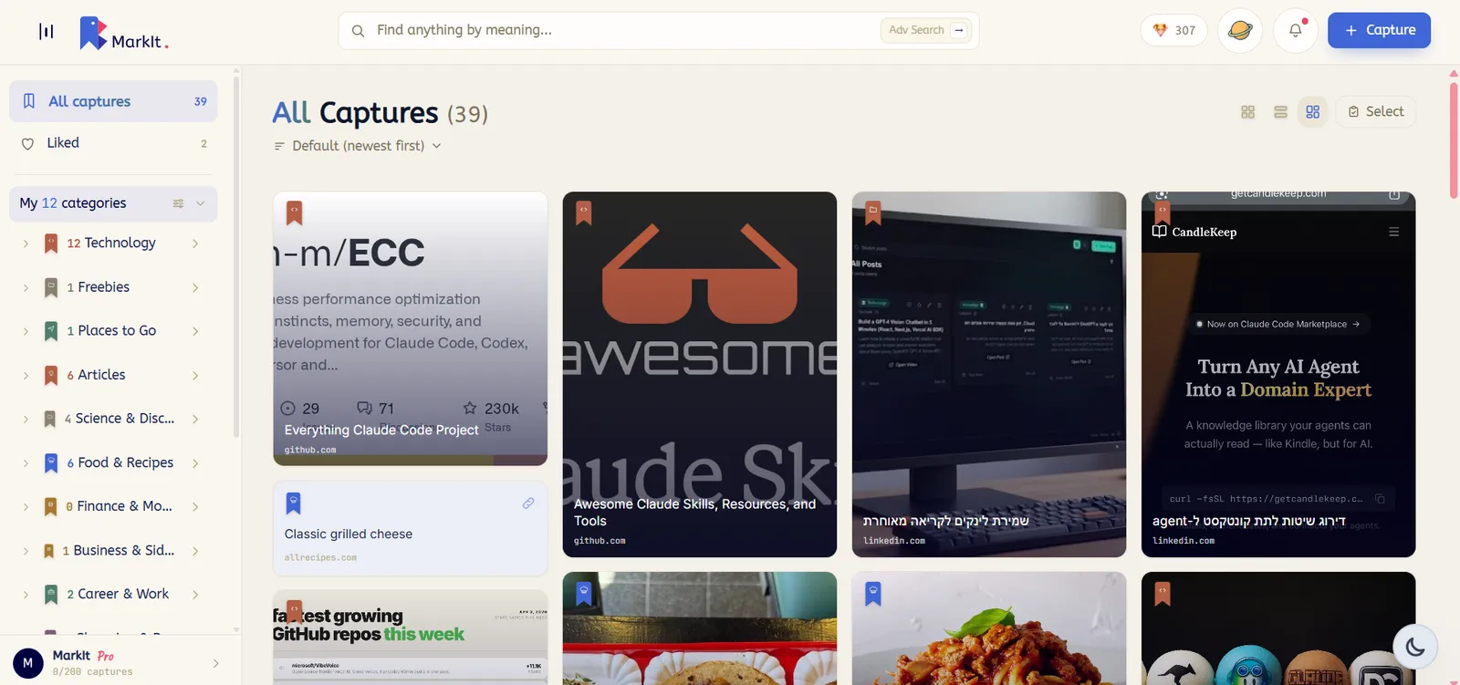Click the Finance & Mo... bookmark icon
The height and width of the screenshot is (685, 1460).
(51, 506)
